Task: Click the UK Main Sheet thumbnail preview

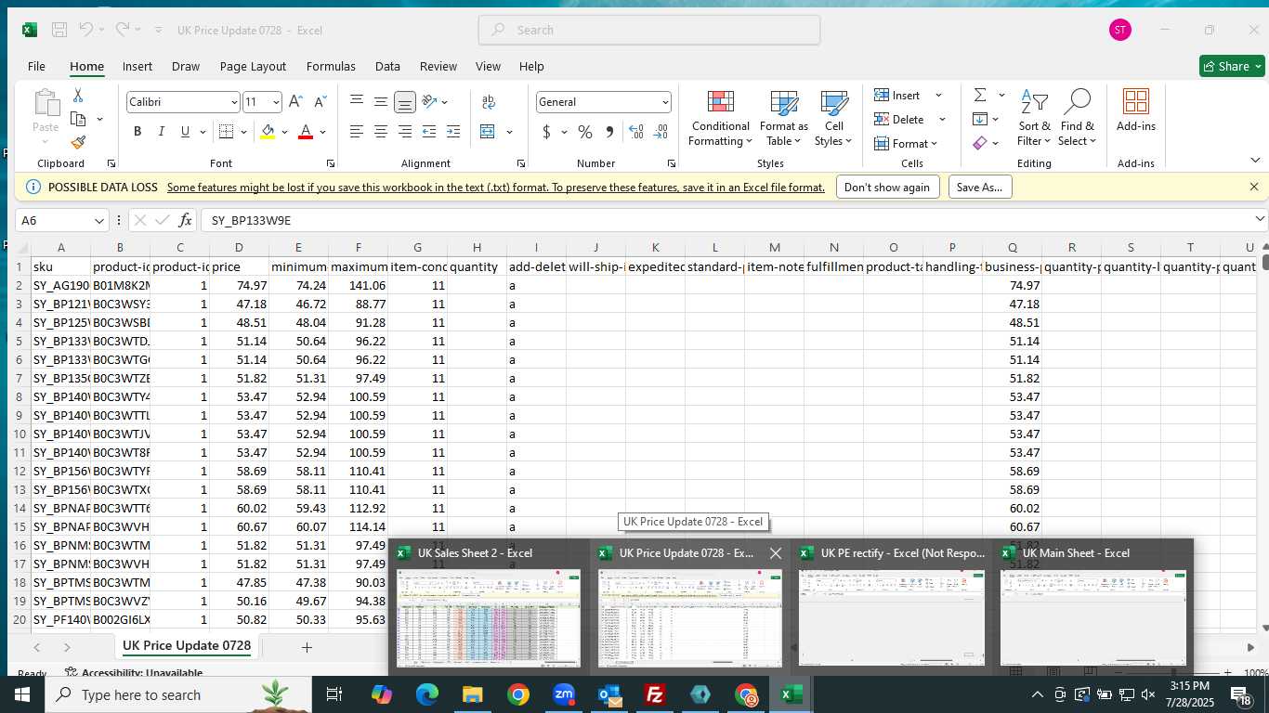Action: click(1093, 617)
